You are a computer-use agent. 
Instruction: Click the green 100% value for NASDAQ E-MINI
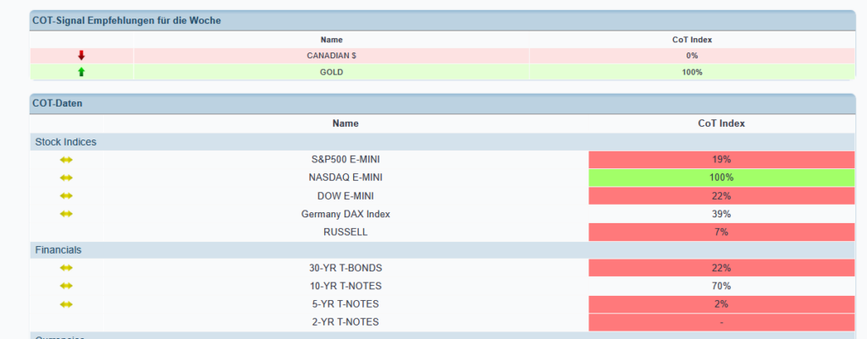coord(721,178)
